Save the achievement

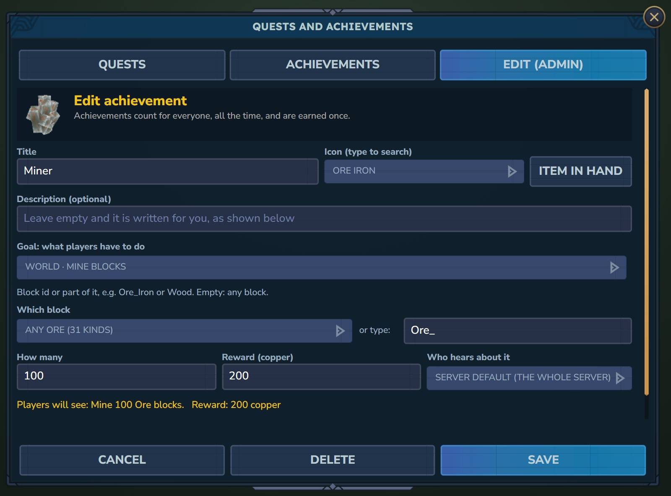[x=543, y=460]
